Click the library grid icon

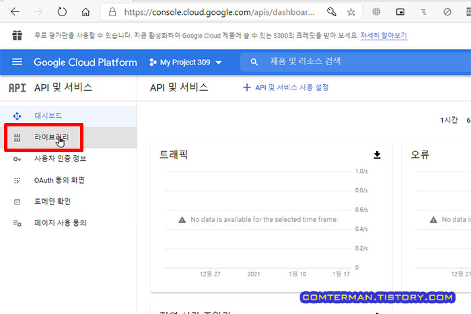(x=17, y=137)
